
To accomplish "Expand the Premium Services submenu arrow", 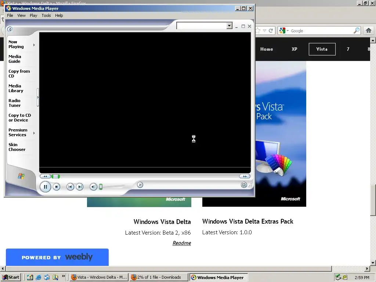I will coord(34,133).
